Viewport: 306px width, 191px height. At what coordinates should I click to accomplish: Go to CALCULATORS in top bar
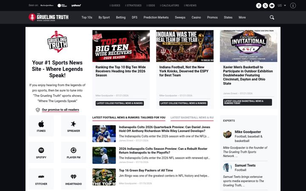point(170,6)
